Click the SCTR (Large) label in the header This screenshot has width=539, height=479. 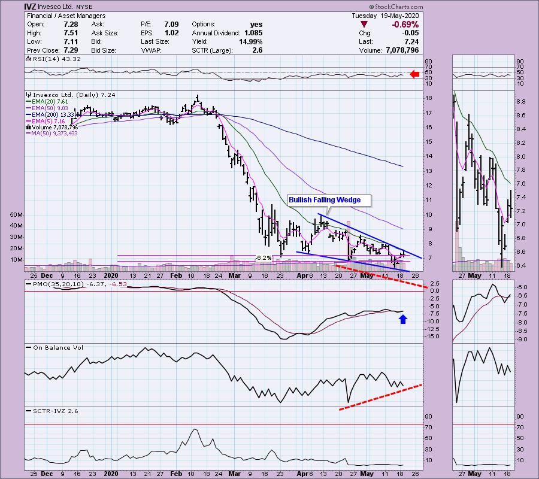212,50
